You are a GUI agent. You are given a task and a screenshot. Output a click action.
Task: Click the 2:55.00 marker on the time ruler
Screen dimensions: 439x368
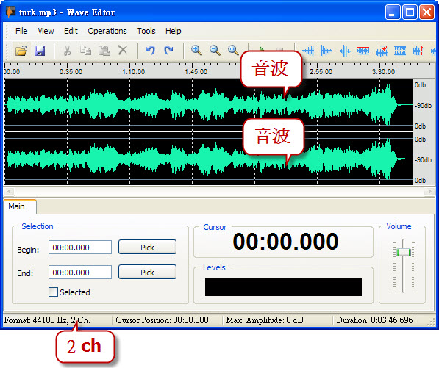tap(321, 71)
